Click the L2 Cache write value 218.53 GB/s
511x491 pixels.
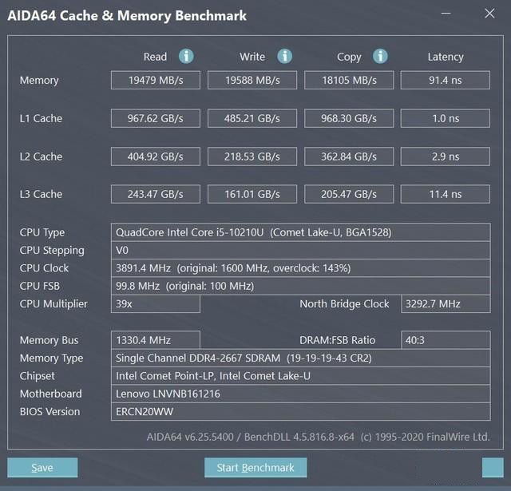252,156
